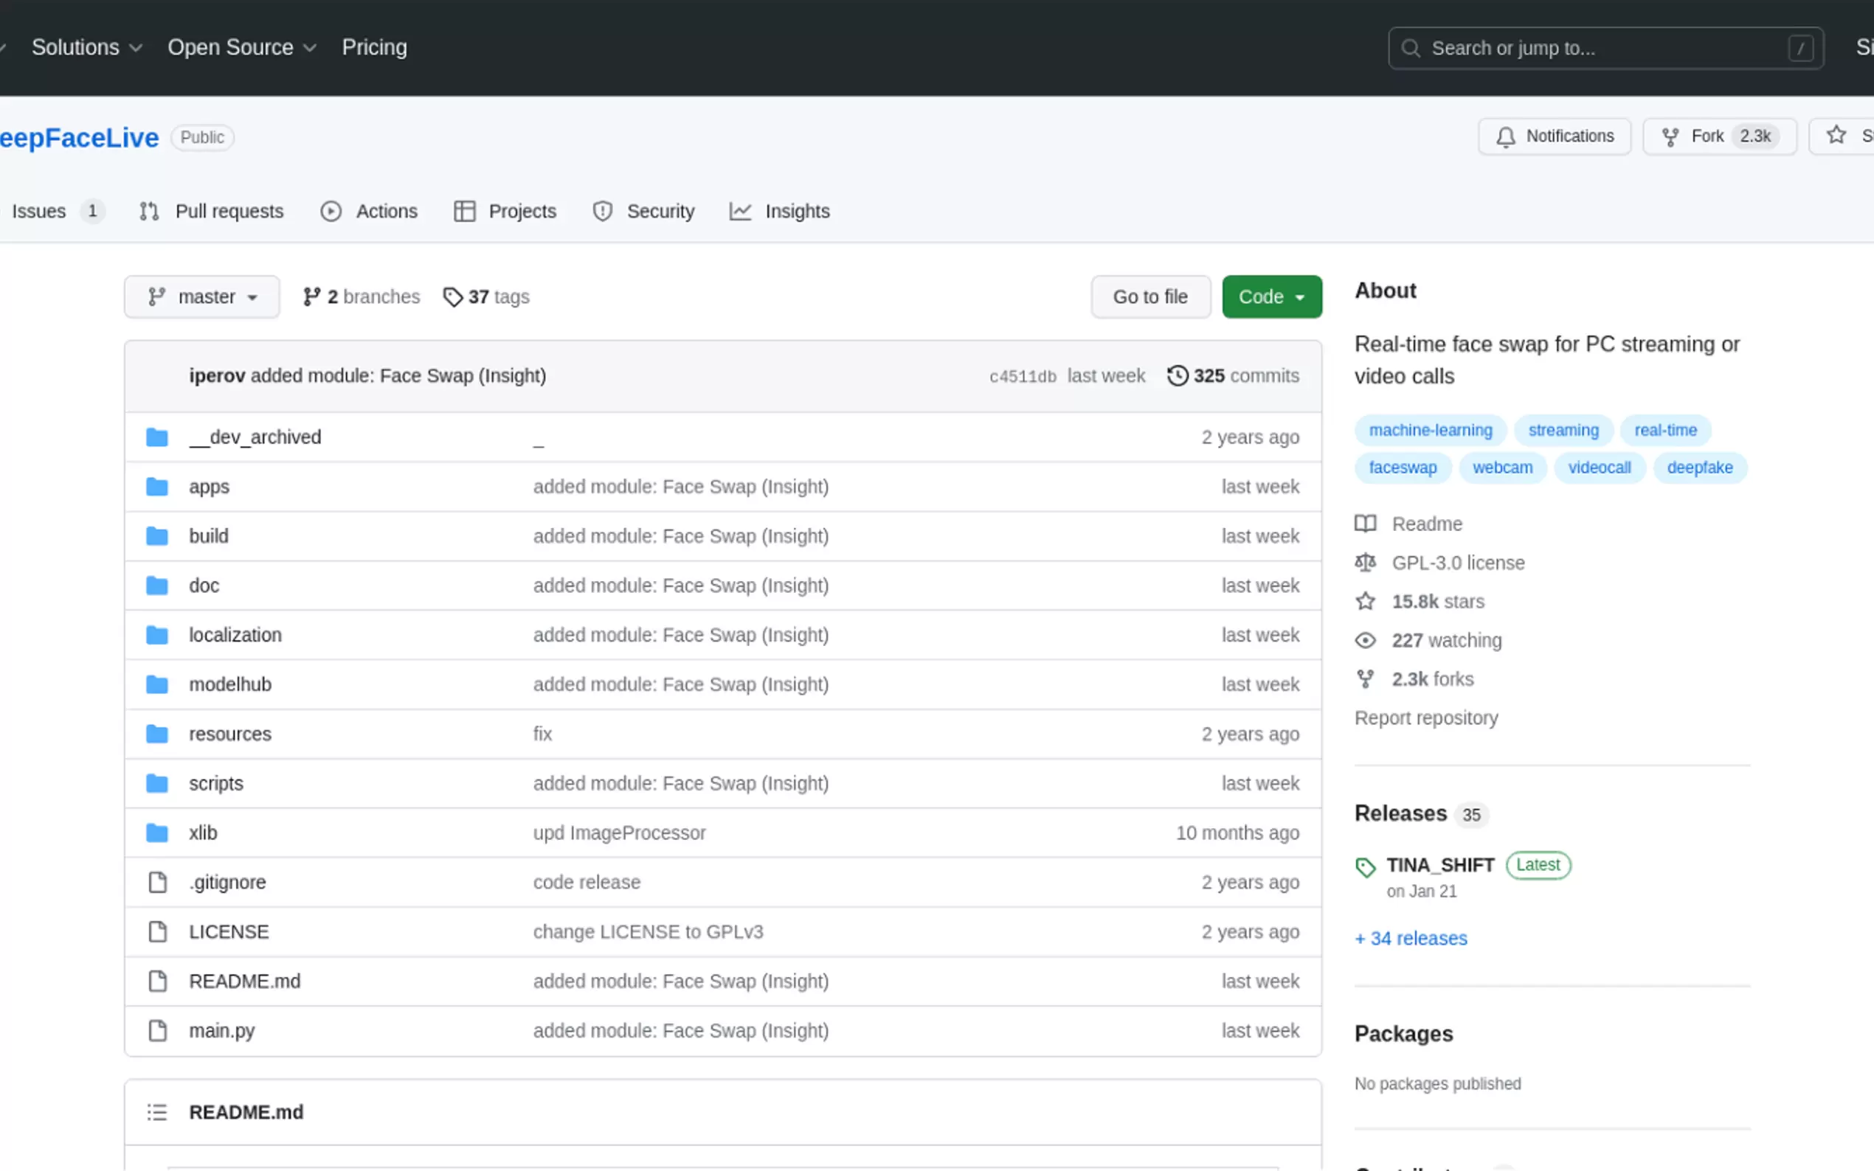Click the Go to file button
The height and width of the screenshot is (1171, 1874).
click(1150, 296)
